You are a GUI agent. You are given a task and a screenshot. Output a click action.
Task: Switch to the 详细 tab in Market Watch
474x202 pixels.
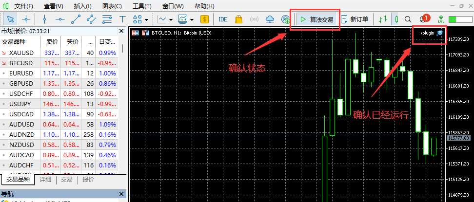(x=45, y=180)
